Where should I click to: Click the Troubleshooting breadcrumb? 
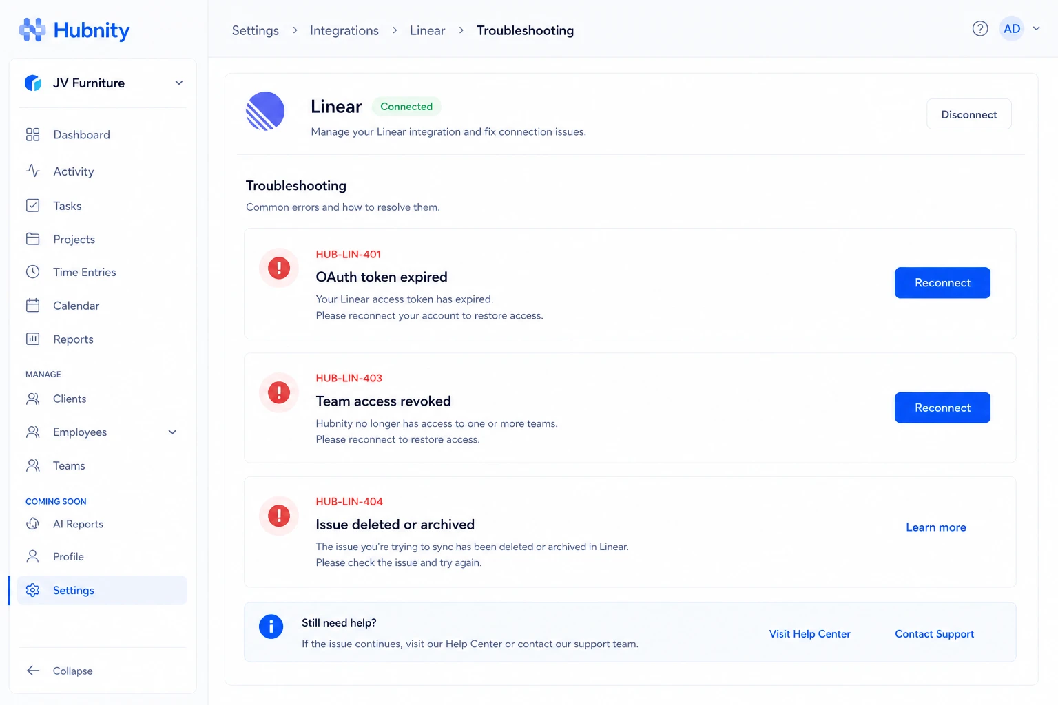click(525, 30)
